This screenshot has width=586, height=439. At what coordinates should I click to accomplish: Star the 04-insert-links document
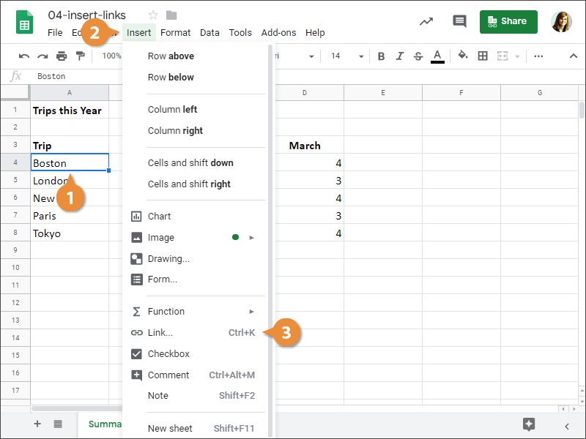pos(153,15)
